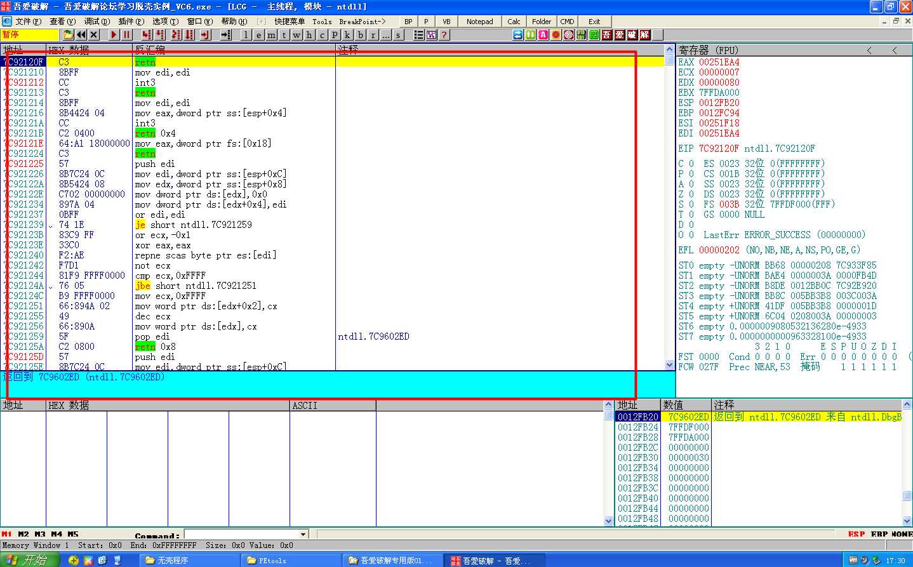This screenshot has width=913, height=567.
Task: Select NONE stack-follow mode
Action: (x=902, y=534)
